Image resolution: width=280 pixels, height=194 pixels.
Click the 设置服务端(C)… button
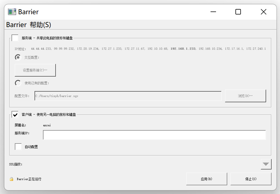coord(35,70)
